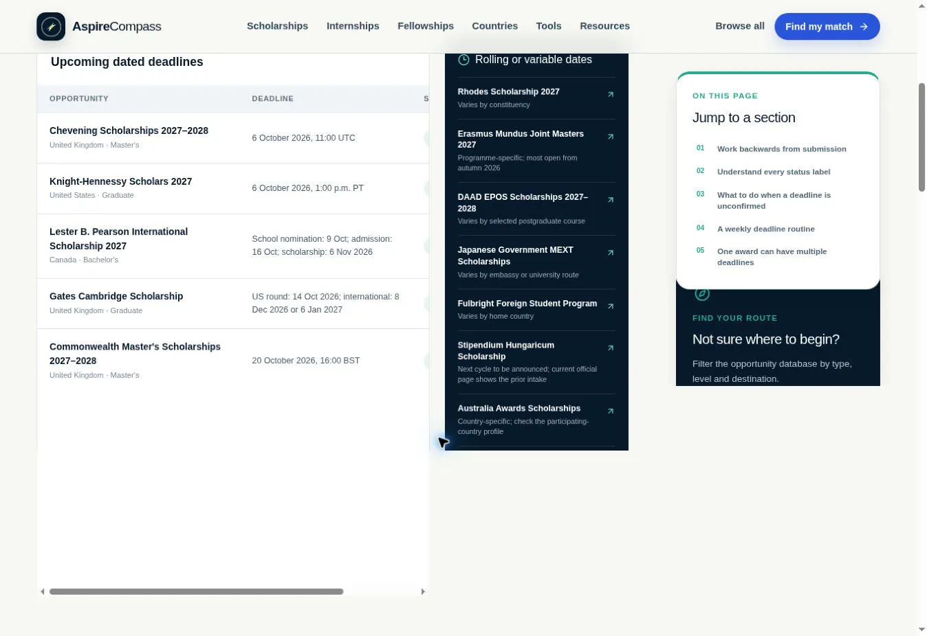Click the AspireCompass compass logo icon
Image resolution: width=927 pixels, height=636 pixels.
[x=51, y=27]
